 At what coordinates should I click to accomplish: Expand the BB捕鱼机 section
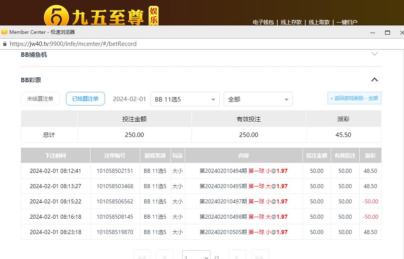point(374,54)
